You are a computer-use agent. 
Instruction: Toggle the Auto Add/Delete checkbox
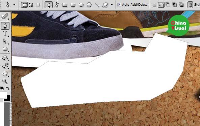point(119,5)
